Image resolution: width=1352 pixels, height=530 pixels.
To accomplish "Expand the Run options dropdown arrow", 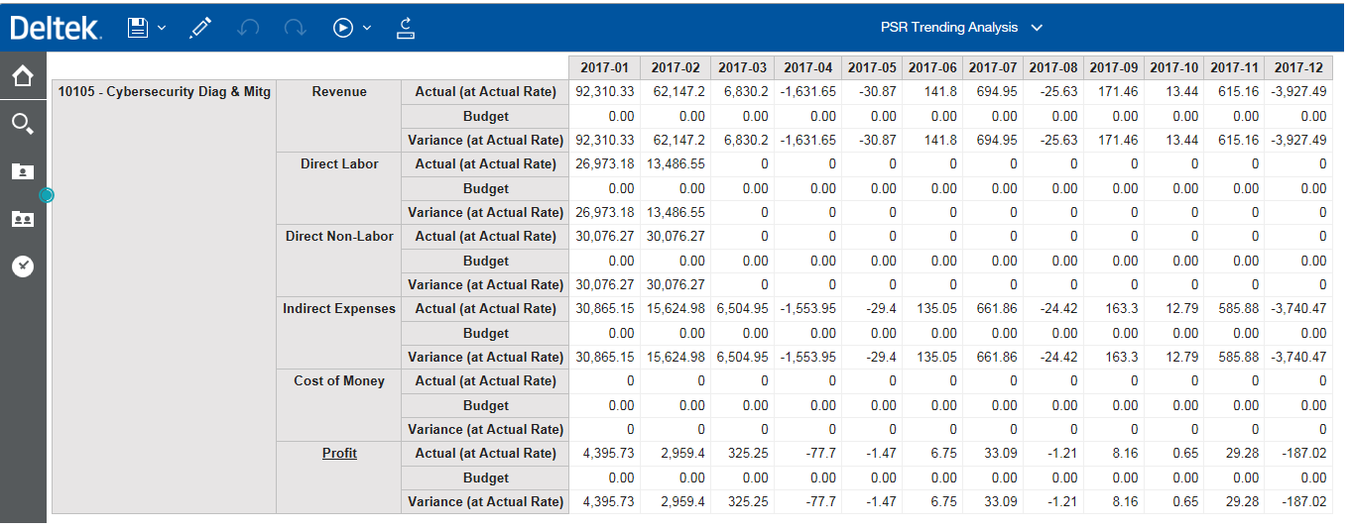I will tap(367, 28).
